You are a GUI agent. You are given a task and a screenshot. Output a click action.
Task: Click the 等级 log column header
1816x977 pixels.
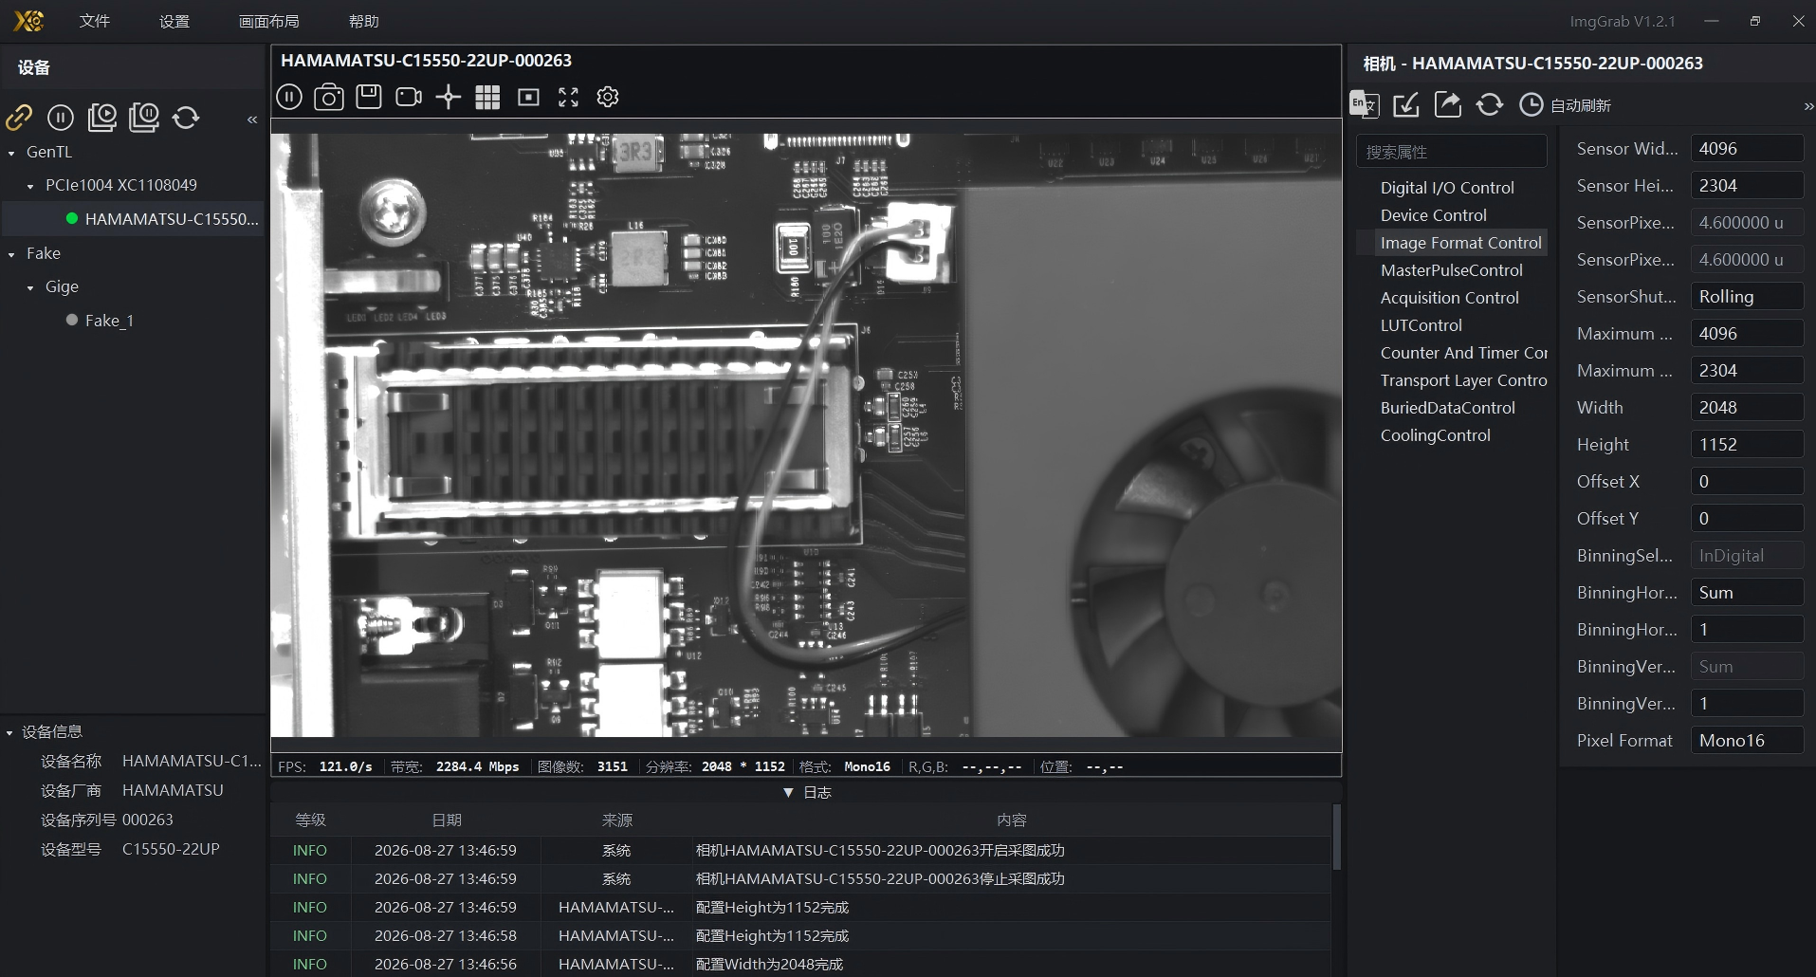(x=310, y=820)
